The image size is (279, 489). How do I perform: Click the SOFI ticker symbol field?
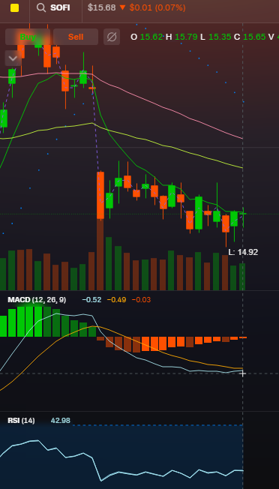pos(60,7)
